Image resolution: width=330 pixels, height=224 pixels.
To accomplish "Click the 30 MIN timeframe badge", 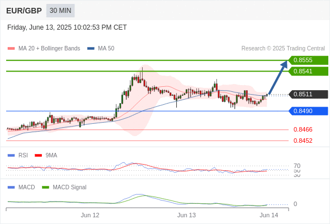I will pos(60,11).
